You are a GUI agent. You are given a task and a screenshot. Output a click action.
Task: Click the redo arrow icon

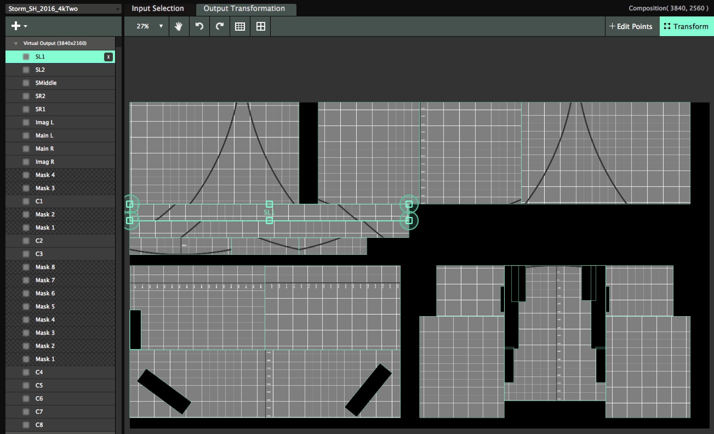pos(220,26)
